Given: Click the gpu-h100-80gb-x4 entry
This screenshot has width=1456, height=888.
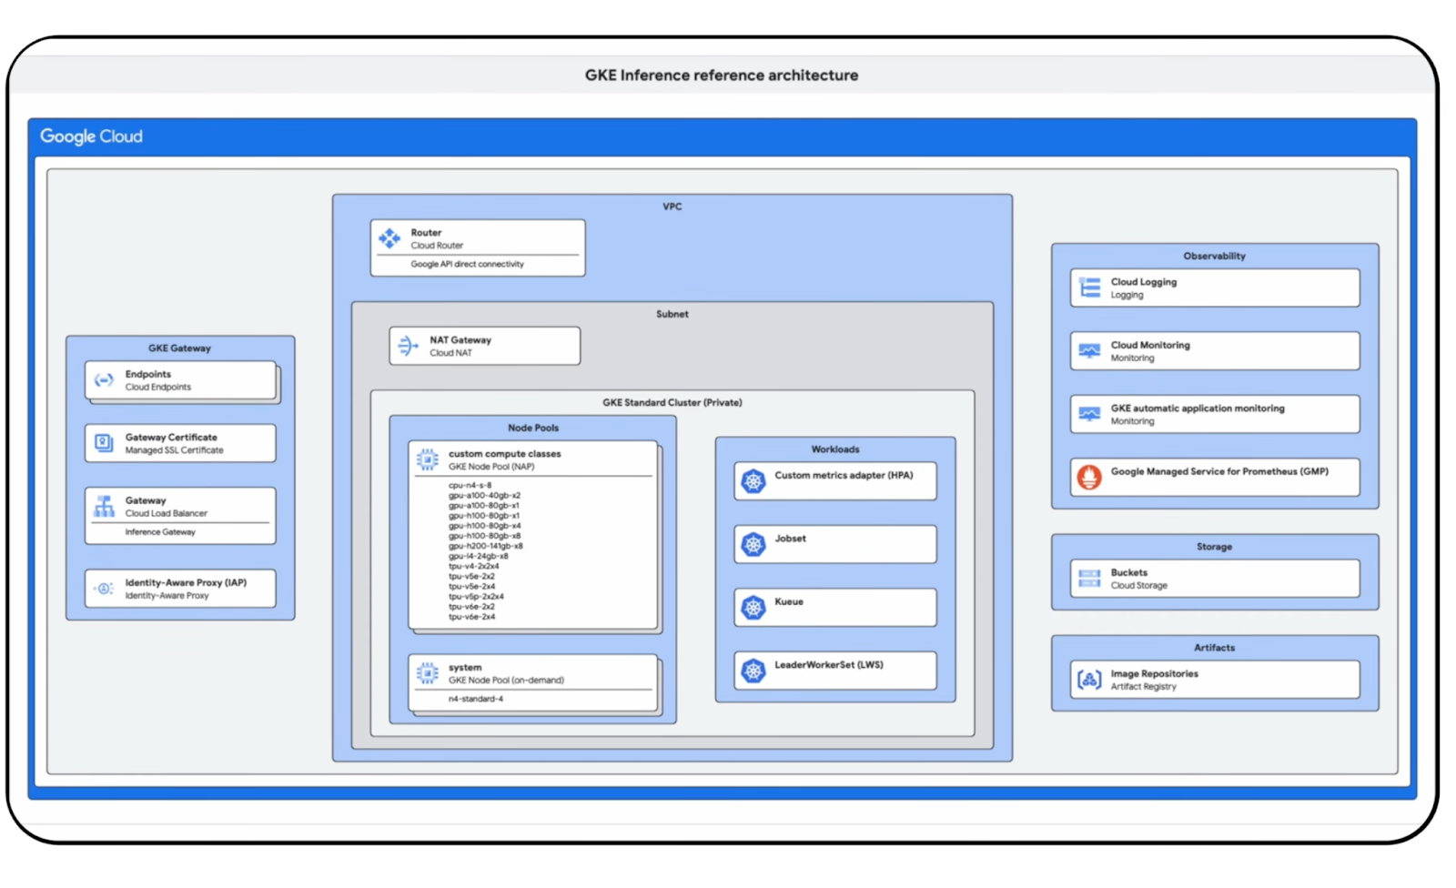Looking at the screenshot, I should [x=484, y=526].
